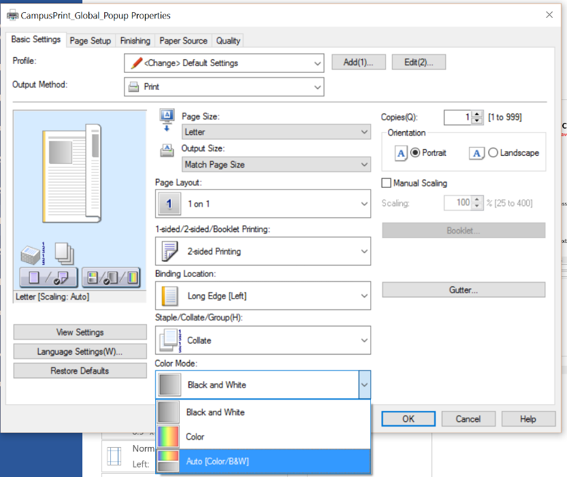Select the Portrait radio button
The height and width of the screenshot is (477, 567).
(415, 153)
